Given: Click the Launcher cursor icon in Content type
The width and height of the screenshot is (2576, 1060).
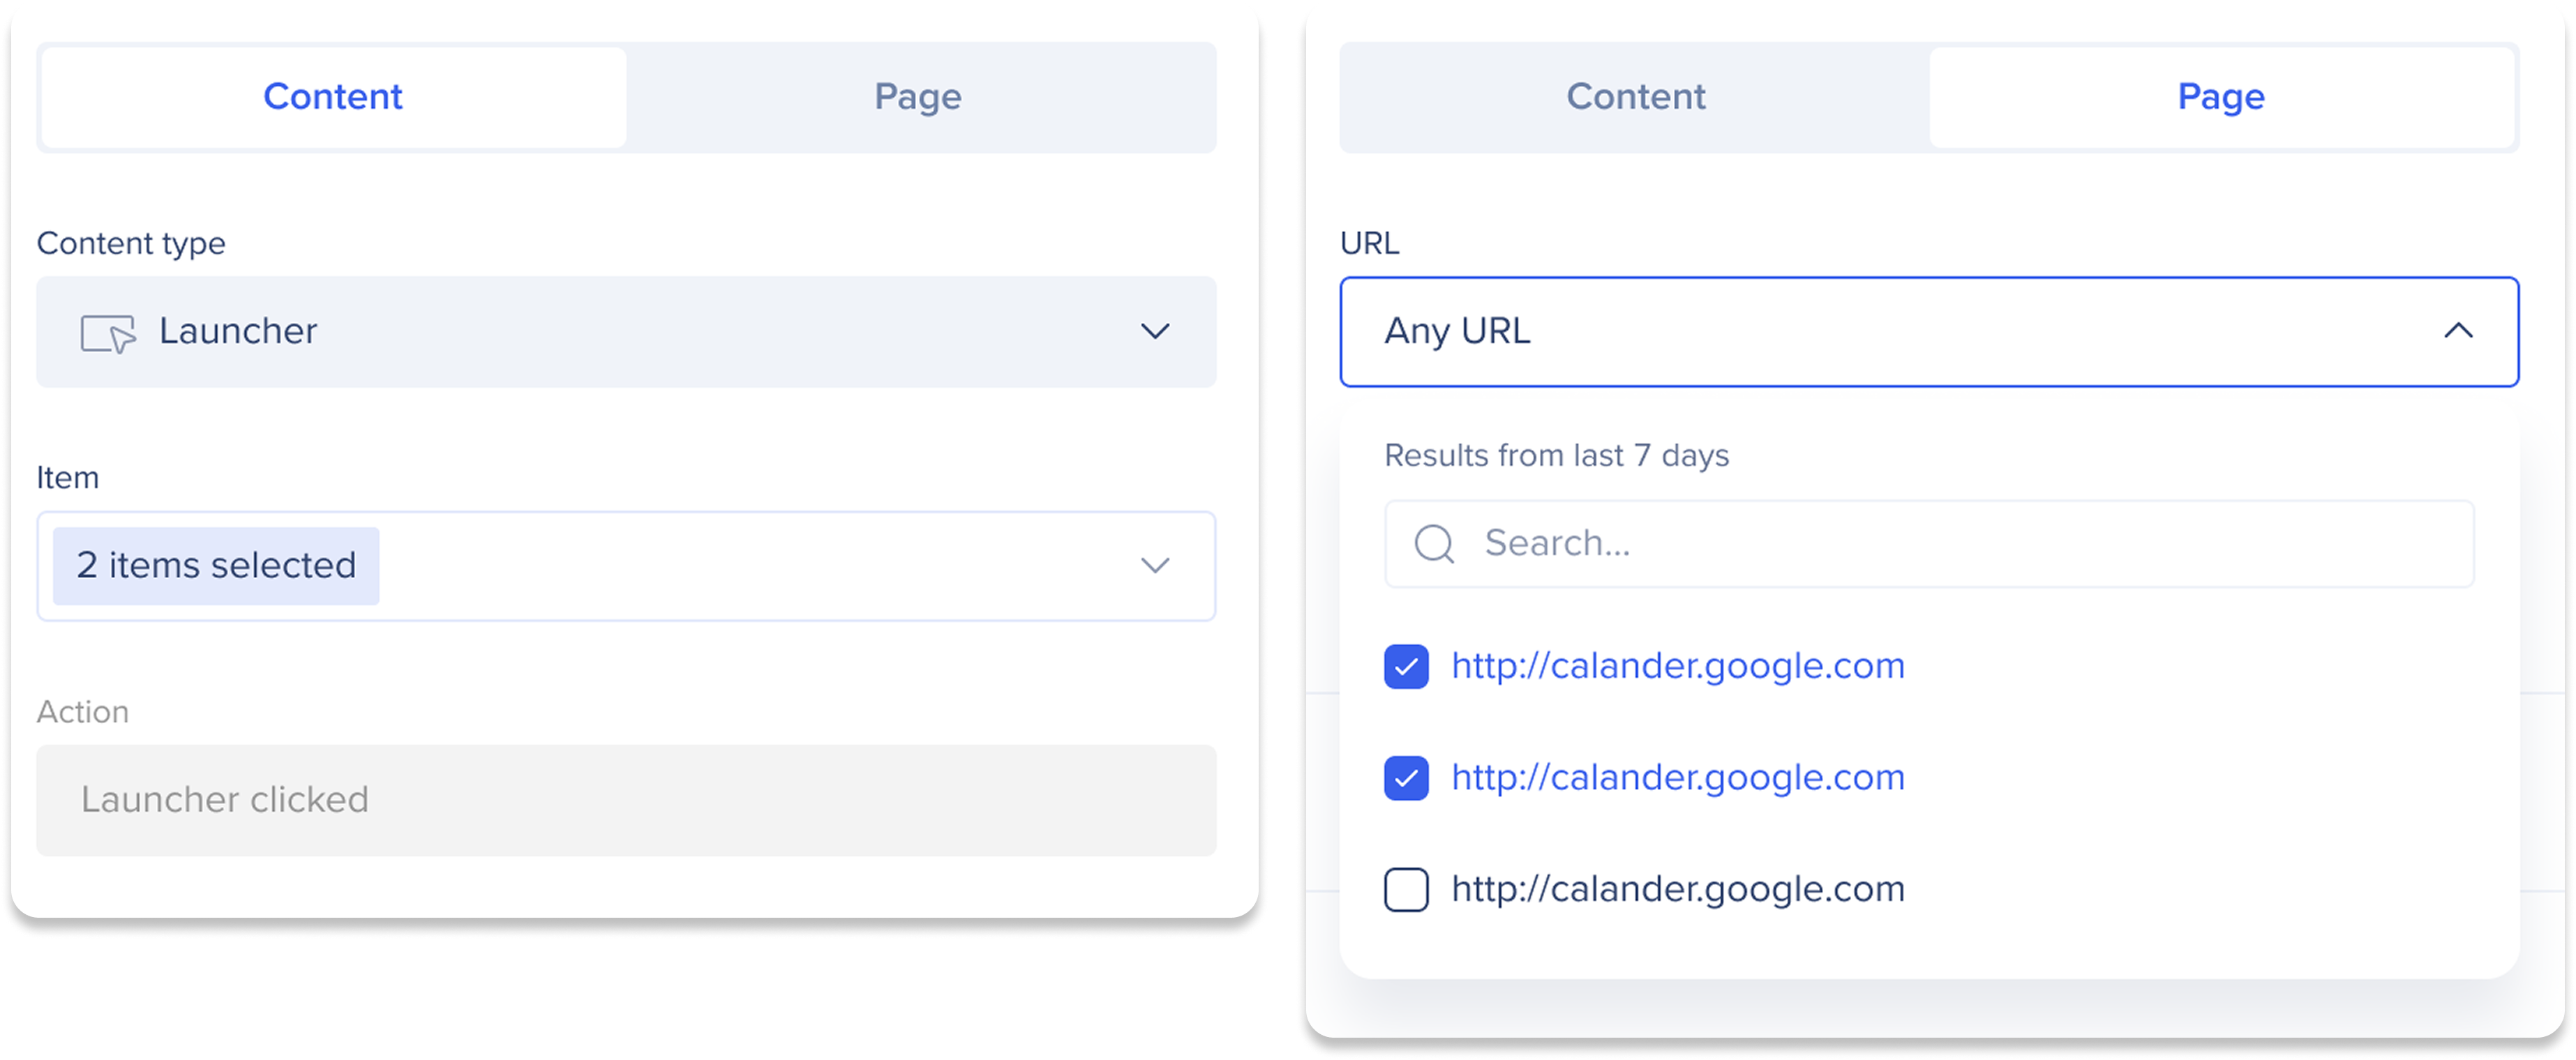Looking at the screenshot, I should coord(108,333).
